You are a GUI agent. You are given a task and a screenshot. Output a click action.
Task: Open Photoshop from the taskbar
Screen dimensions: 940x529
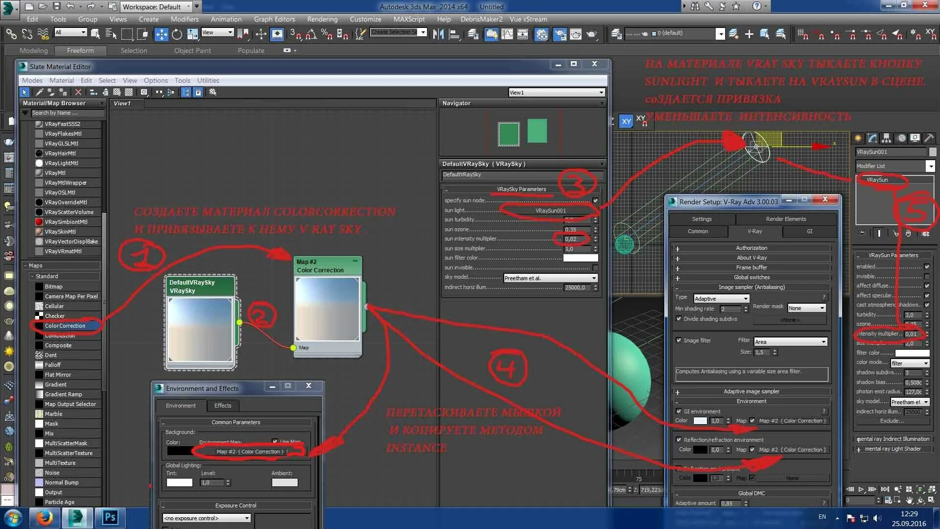coord(110,518)
